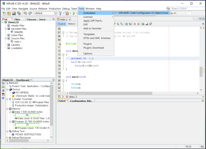Image resolution: width=206 pixels, height=149 pixels.
Task: Select Plugins from the Tools menu
Action: (x=96, y=44)
